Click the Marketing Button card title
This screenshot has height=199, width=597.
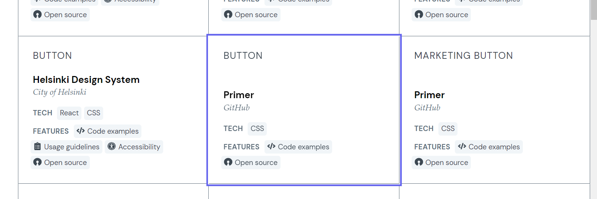pyautogui.click(x=464, y=55)
